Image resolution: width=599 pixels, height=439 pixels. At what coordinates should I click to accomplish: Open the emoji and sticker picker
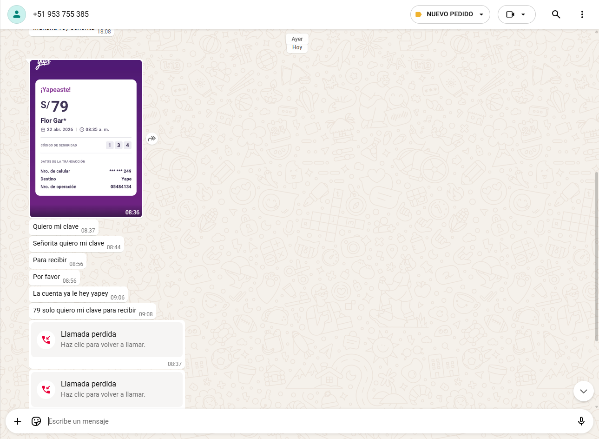point(36,421)
